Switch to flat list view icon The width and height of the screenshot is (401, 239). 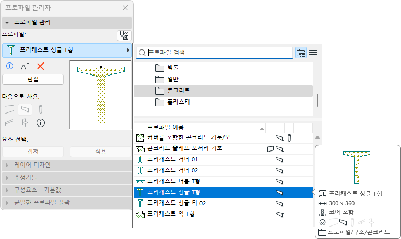(313, 53)
